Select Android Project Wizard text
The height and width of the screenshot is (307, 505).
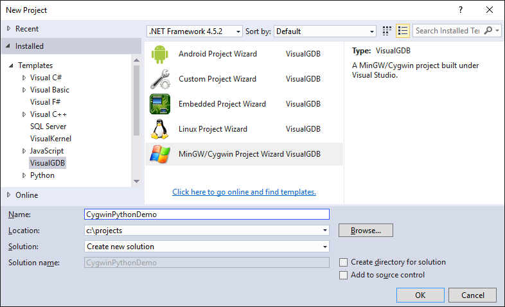tap(218, 54)
